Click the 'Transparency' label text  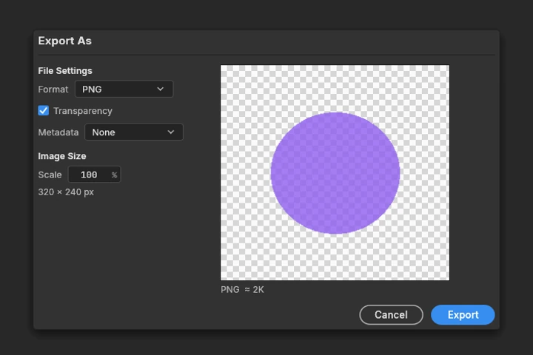pyautogui.click(x=83, y=111)
